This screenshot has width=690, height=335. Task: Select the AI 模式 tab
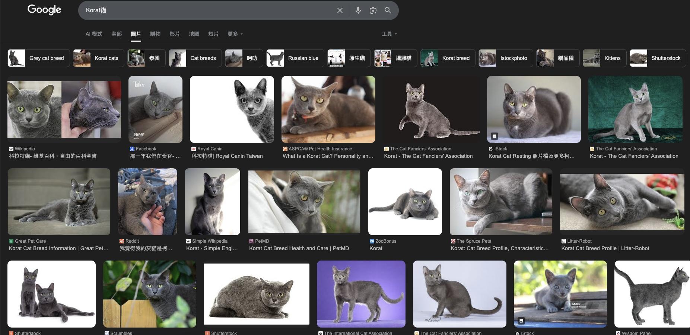94,34
